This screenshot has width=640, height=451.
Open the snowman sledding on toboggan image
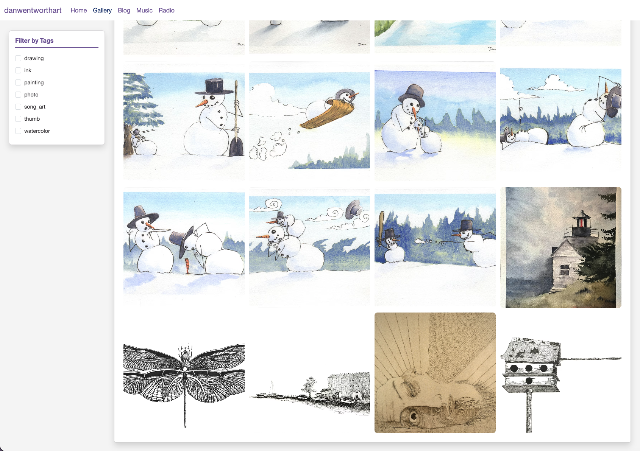[x=309, y=121]
